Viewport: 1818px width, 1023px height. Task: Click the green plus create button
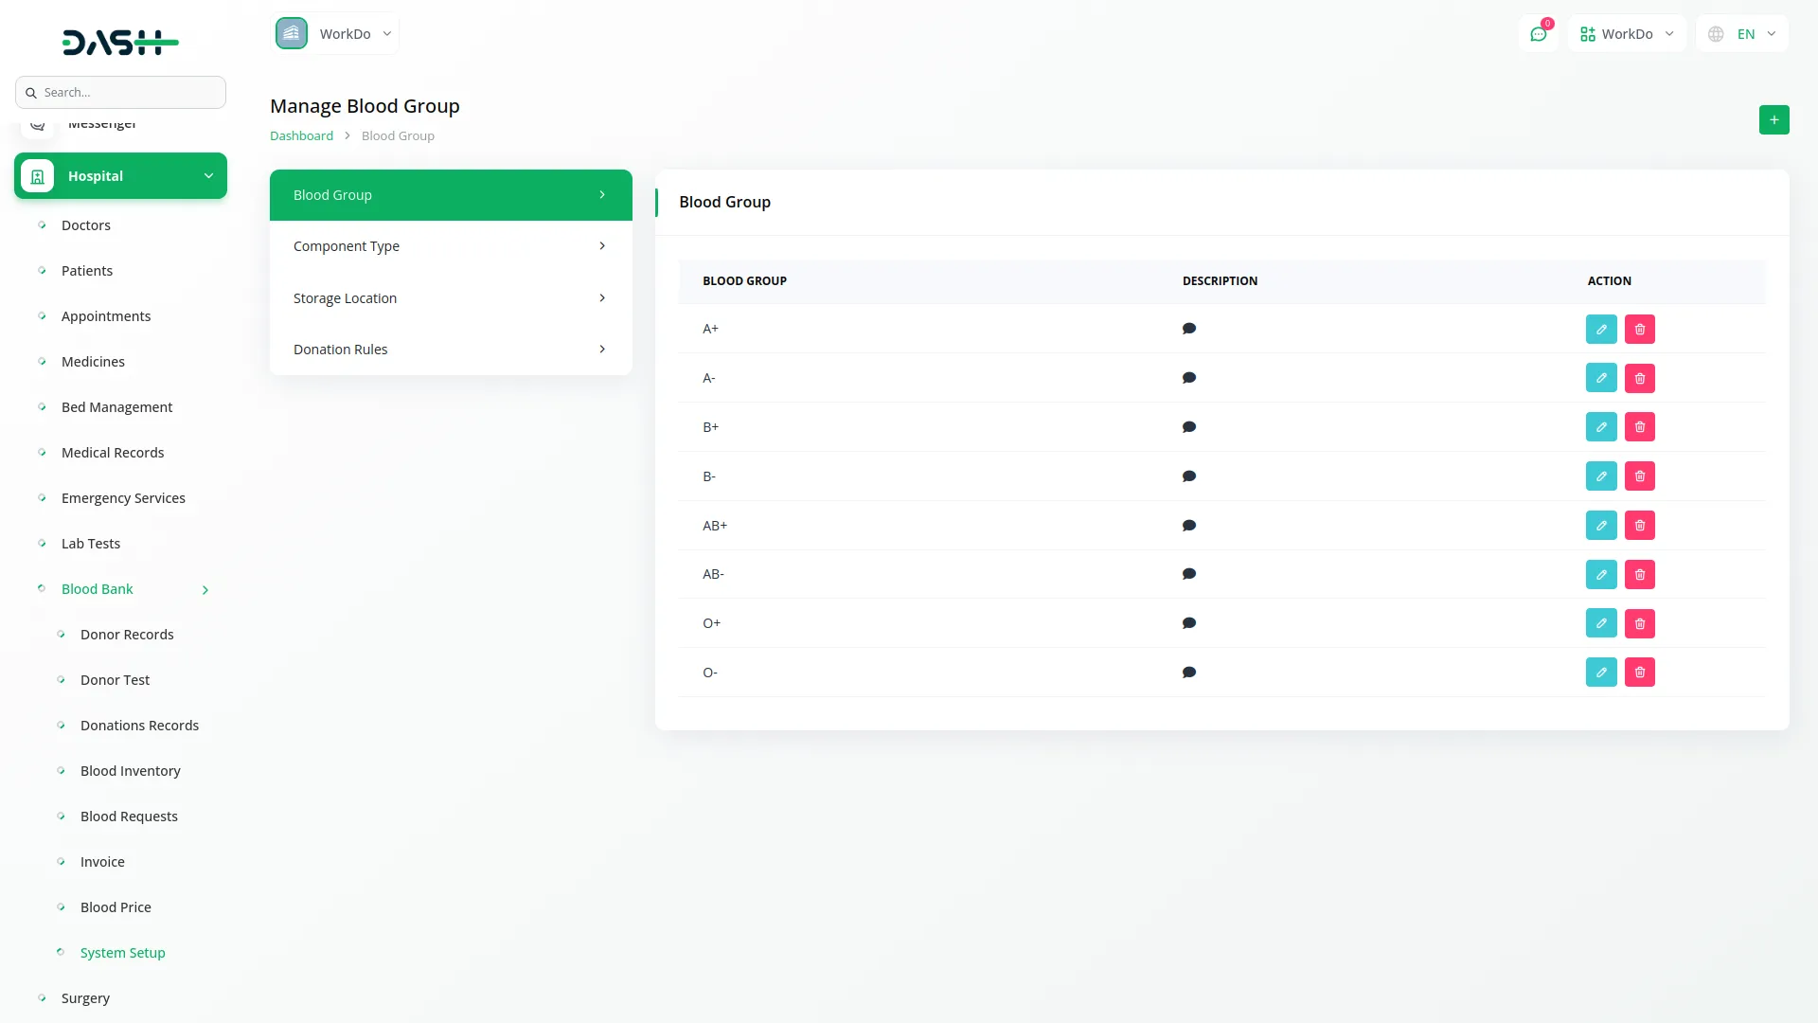[x=1774, y=119]
